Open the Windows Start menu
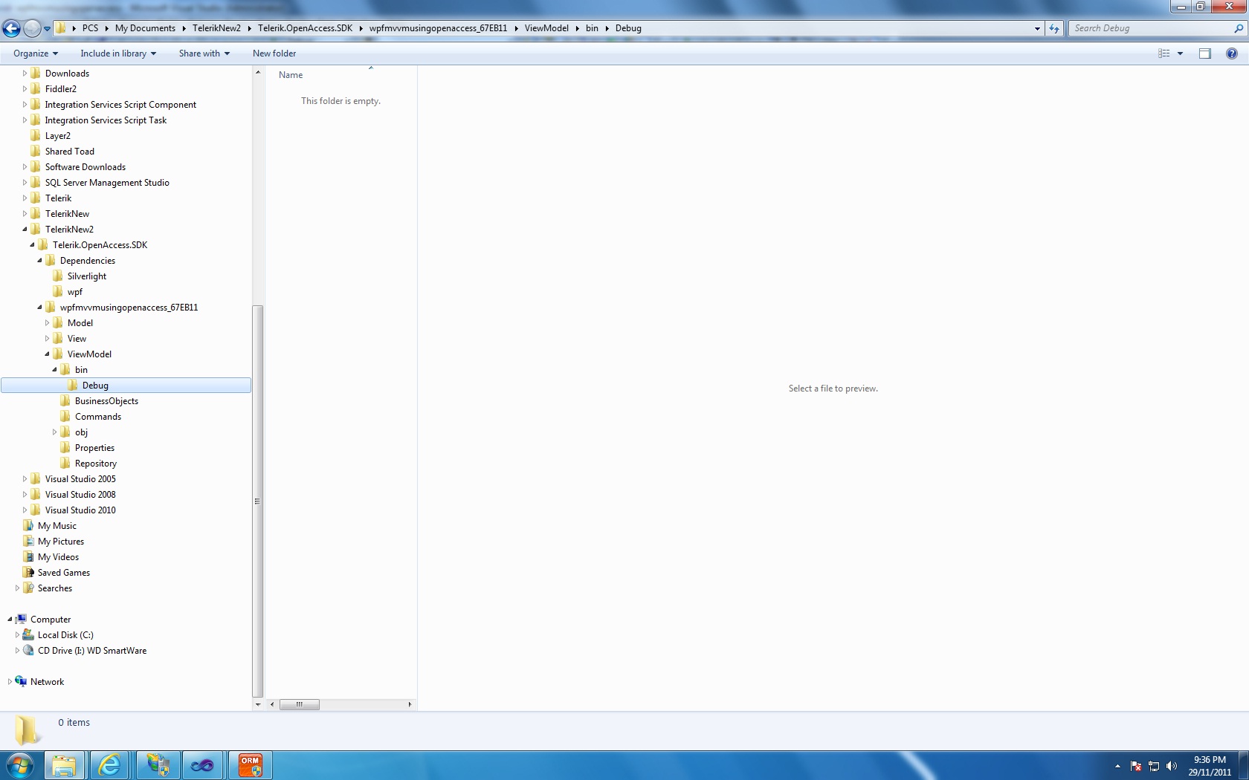The height and width of the screenshot is (780, 1249). [20, 765]
